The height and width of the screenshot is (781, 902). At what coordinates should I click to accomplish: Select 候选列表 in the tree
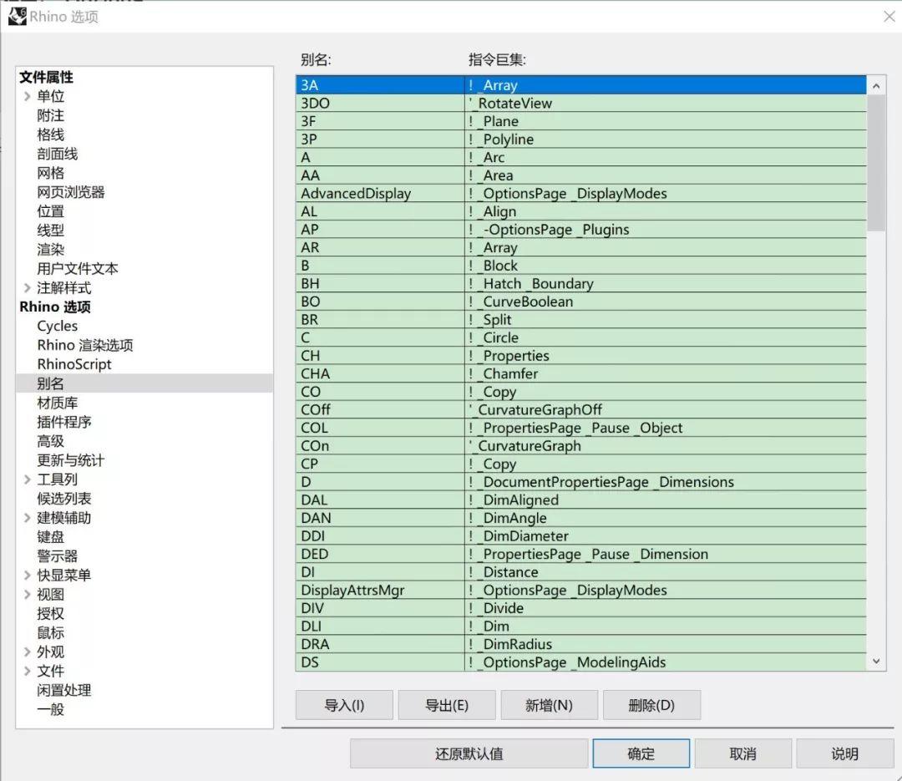coord(64,499)
